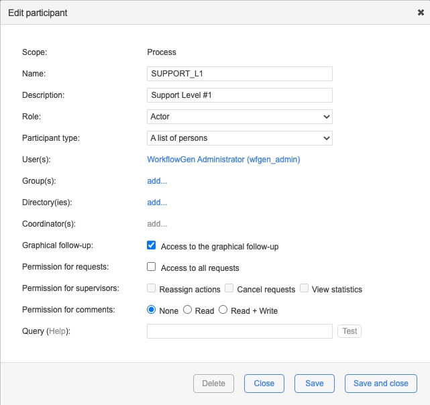The height and width of the screenshot is (405, 430).
Task: Select Read permission for comments
Action: click(x=188, y=310)
